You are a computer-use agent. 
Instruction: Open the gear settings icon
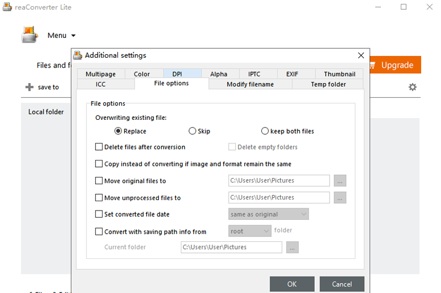[x=412, y=87]
